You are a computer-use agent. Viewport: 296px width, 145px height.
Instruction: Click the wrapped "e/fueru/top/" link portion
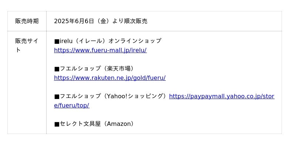coord(71,106)
